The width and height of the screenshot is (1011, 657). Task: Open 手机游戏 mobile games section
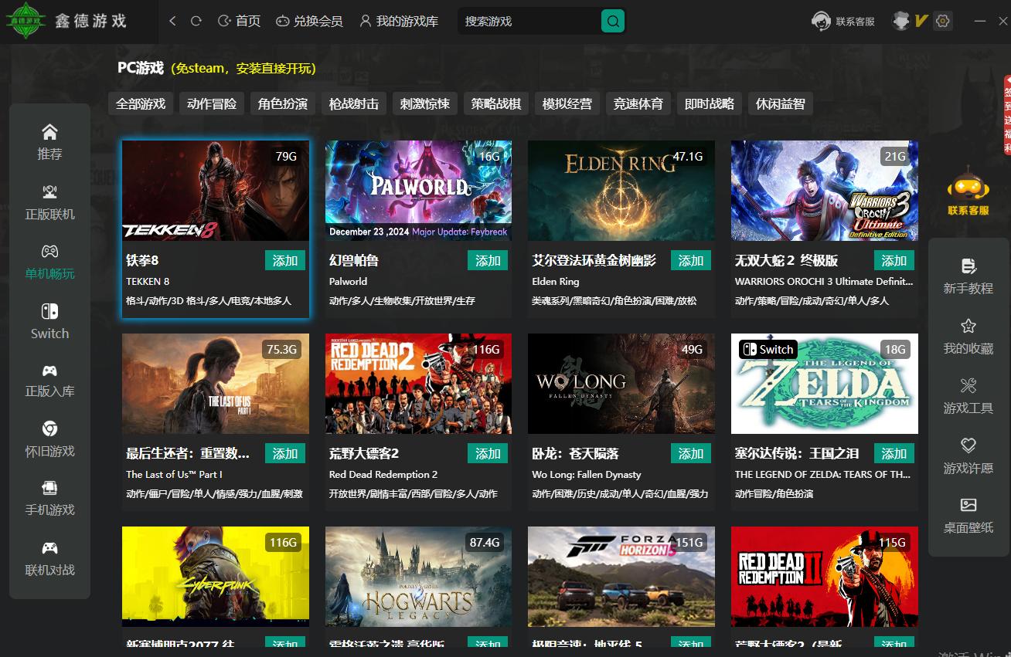coord(49,499)
